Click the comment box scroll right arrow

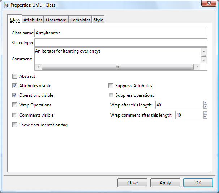tap(197, 67)
